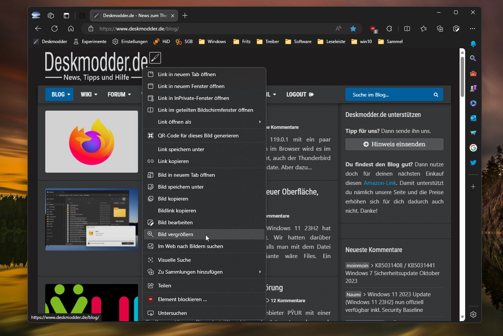503x336 pixels.
Task: Click the sidebar notification bell icon
Action: click(473, 44)
